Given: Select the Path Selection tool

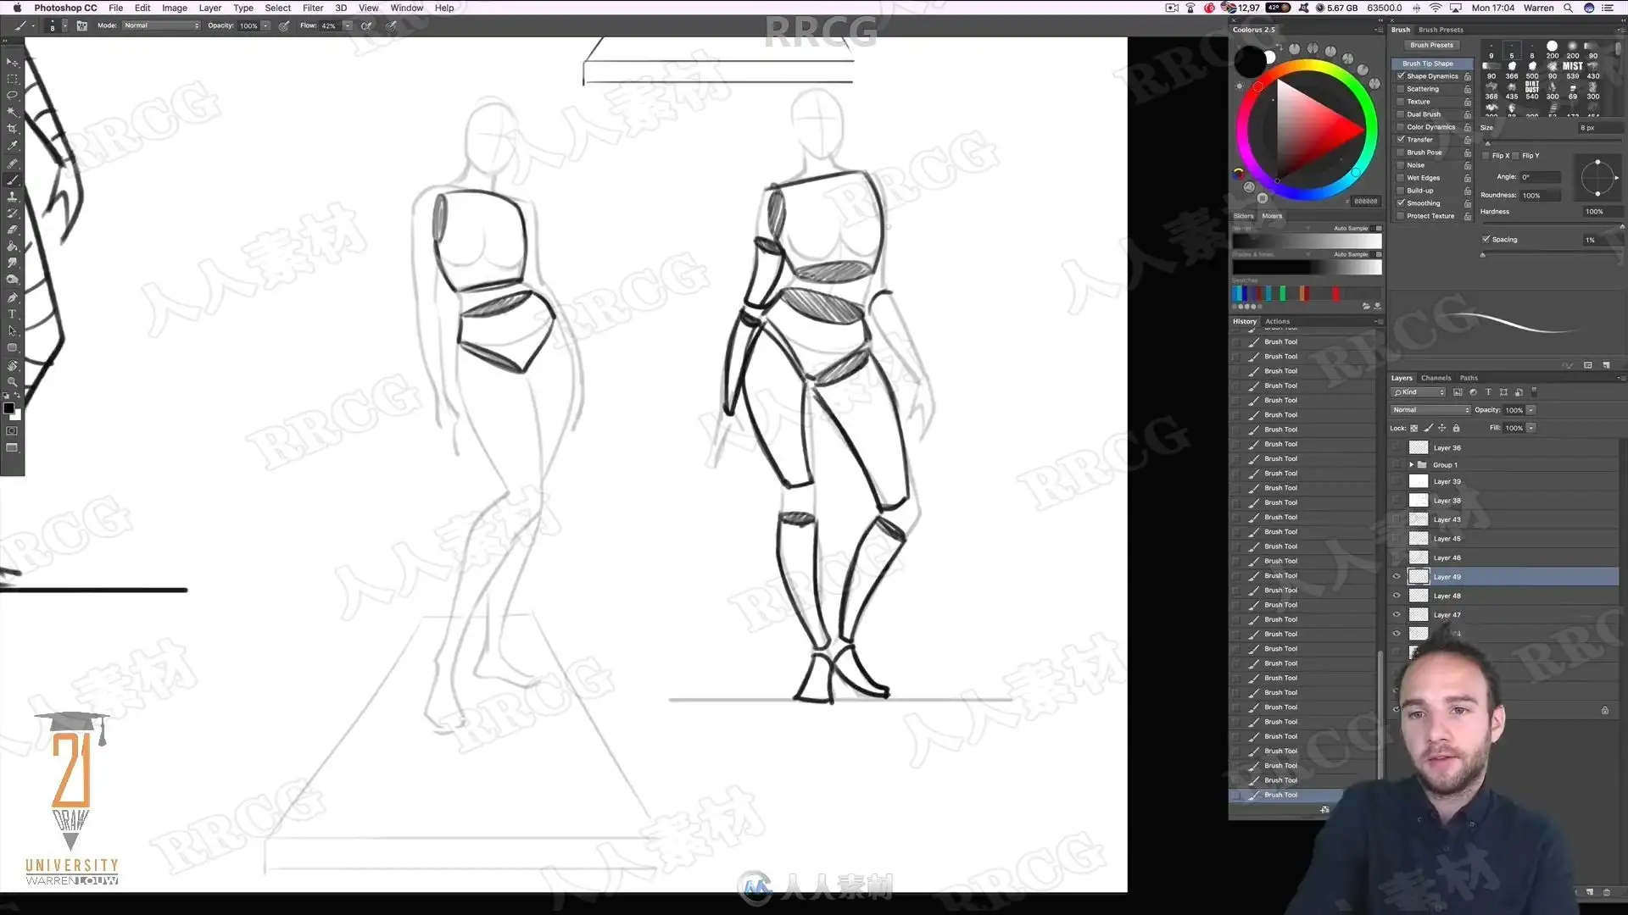Looking at the screenshot, I should pyautogui.click(x=12, y=331).
